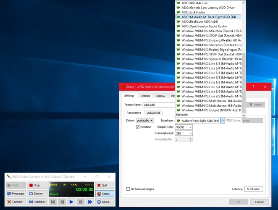
Task: Click the transport time display 00:00:00
Action: 84,189
